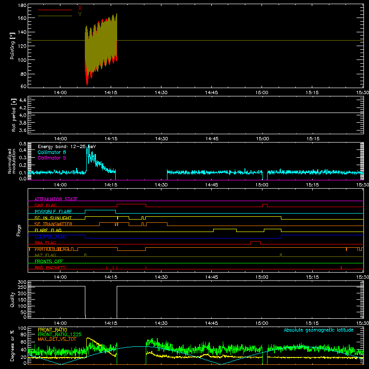Click the quality drop-out gap near 14:10

(x=101, y=302)
